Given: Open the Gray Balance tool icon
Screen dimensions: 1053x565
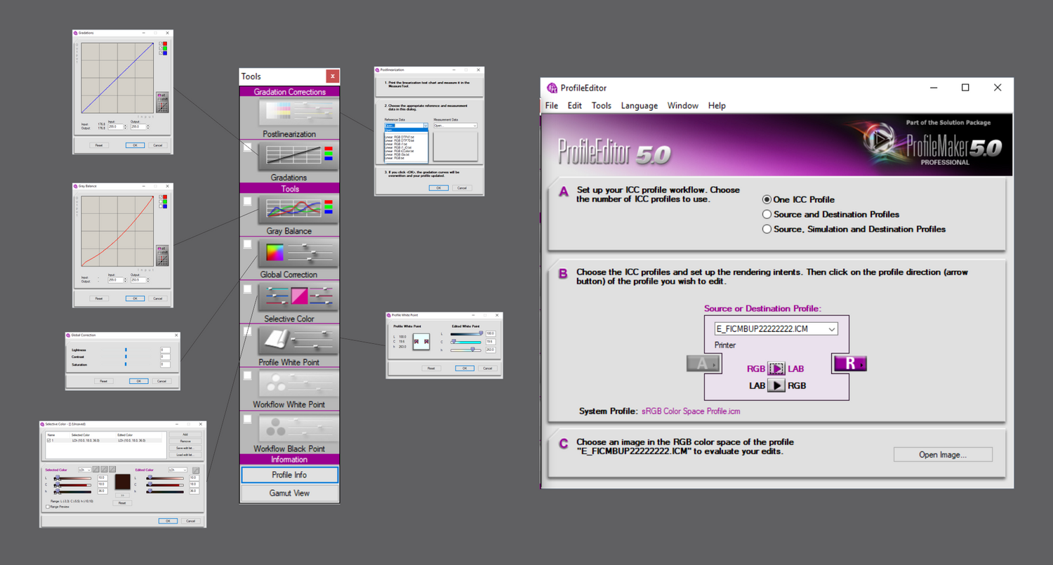Looking at the screenshot, I should click(x=298, y=210).
